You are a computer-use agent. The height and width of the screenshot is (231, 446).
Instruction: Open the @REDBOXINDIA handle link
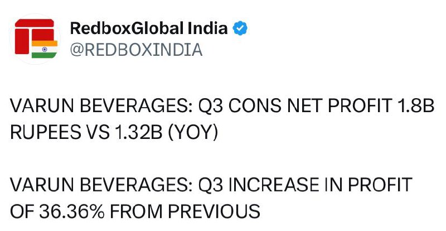click(x=136, y=50)
